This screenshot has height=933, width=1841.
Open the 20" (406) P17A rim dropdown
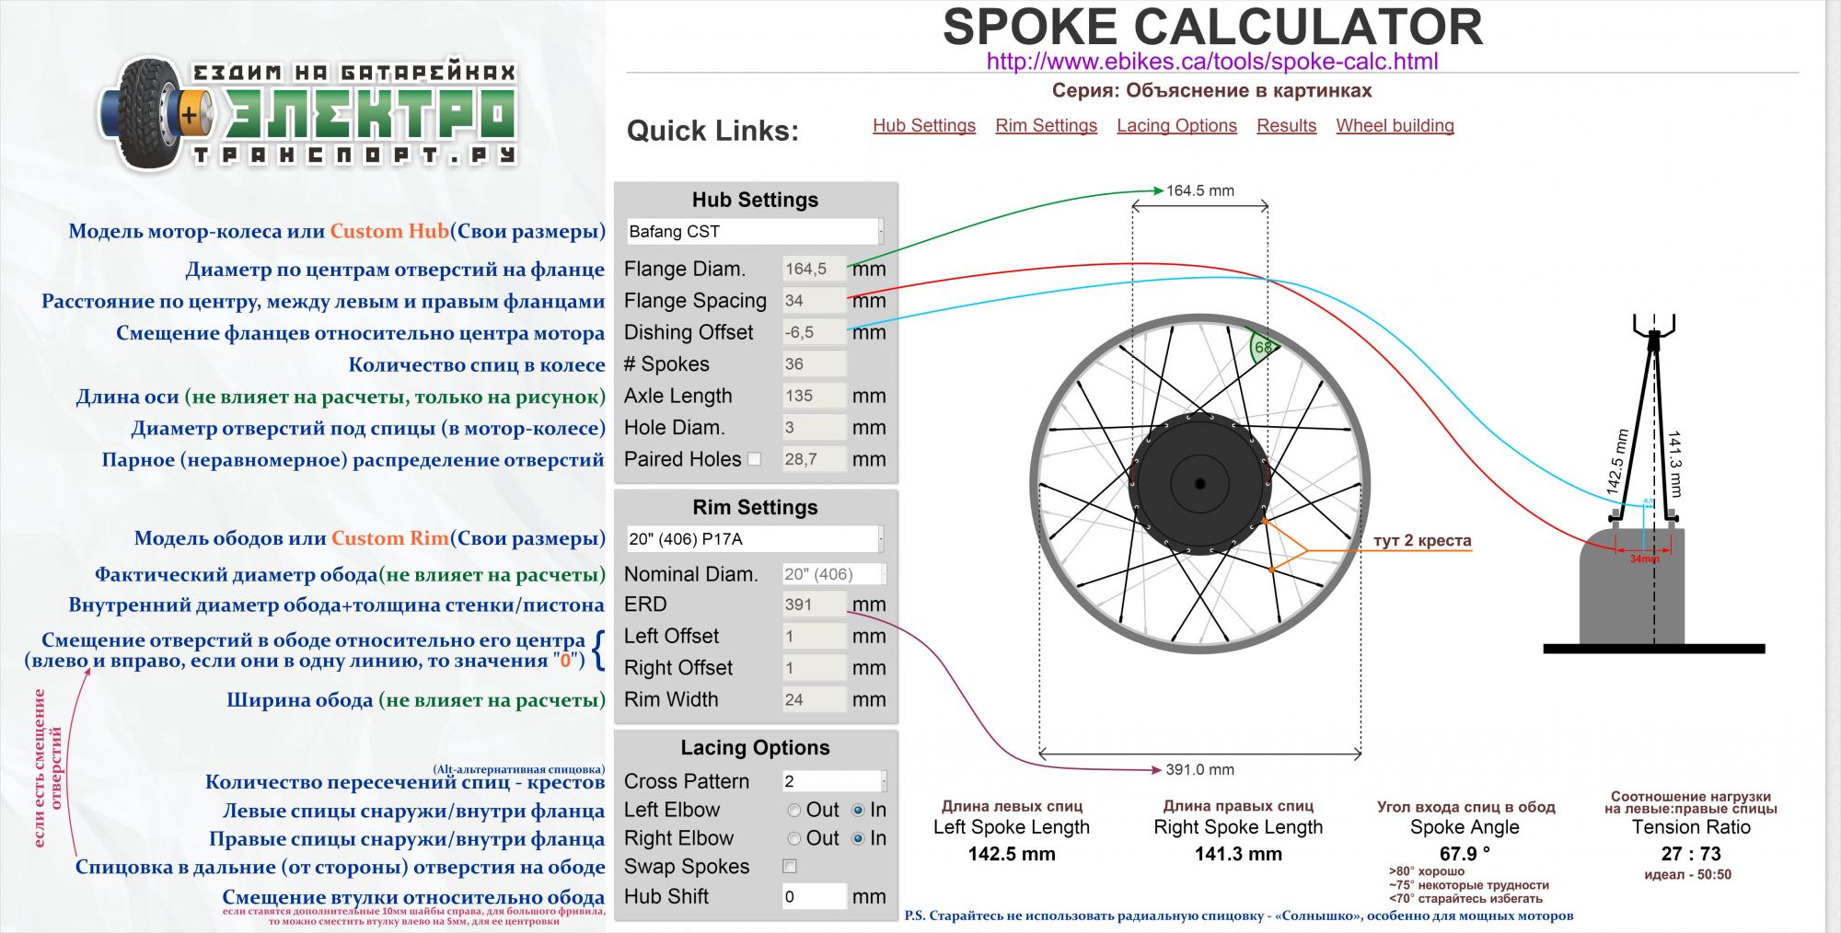(x=755, y=539)
